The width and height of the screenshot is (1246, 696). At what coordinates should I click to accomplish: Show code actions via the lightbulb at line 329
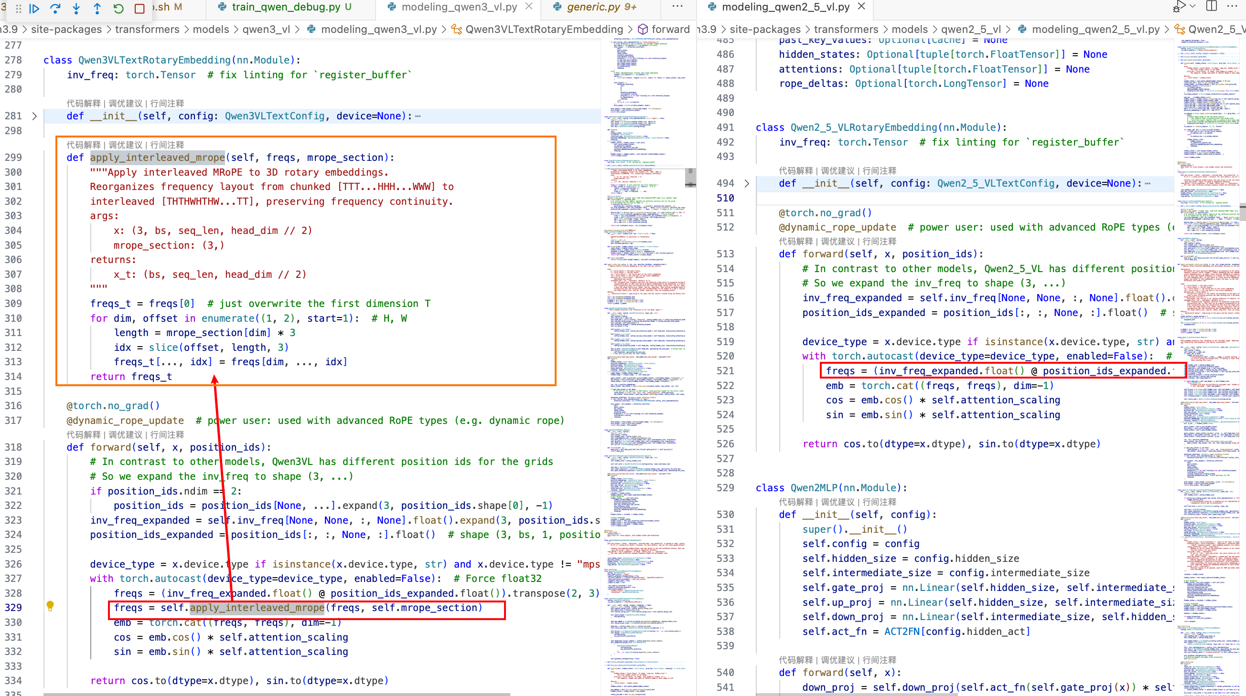point(50,606)
